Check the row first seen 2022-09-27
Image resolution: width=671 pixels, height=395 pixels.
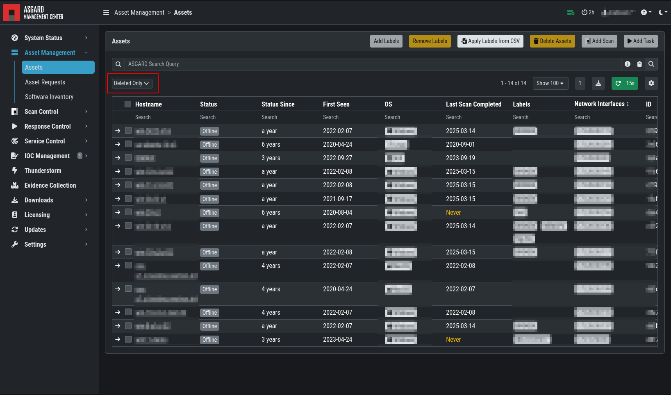point(128,158)
